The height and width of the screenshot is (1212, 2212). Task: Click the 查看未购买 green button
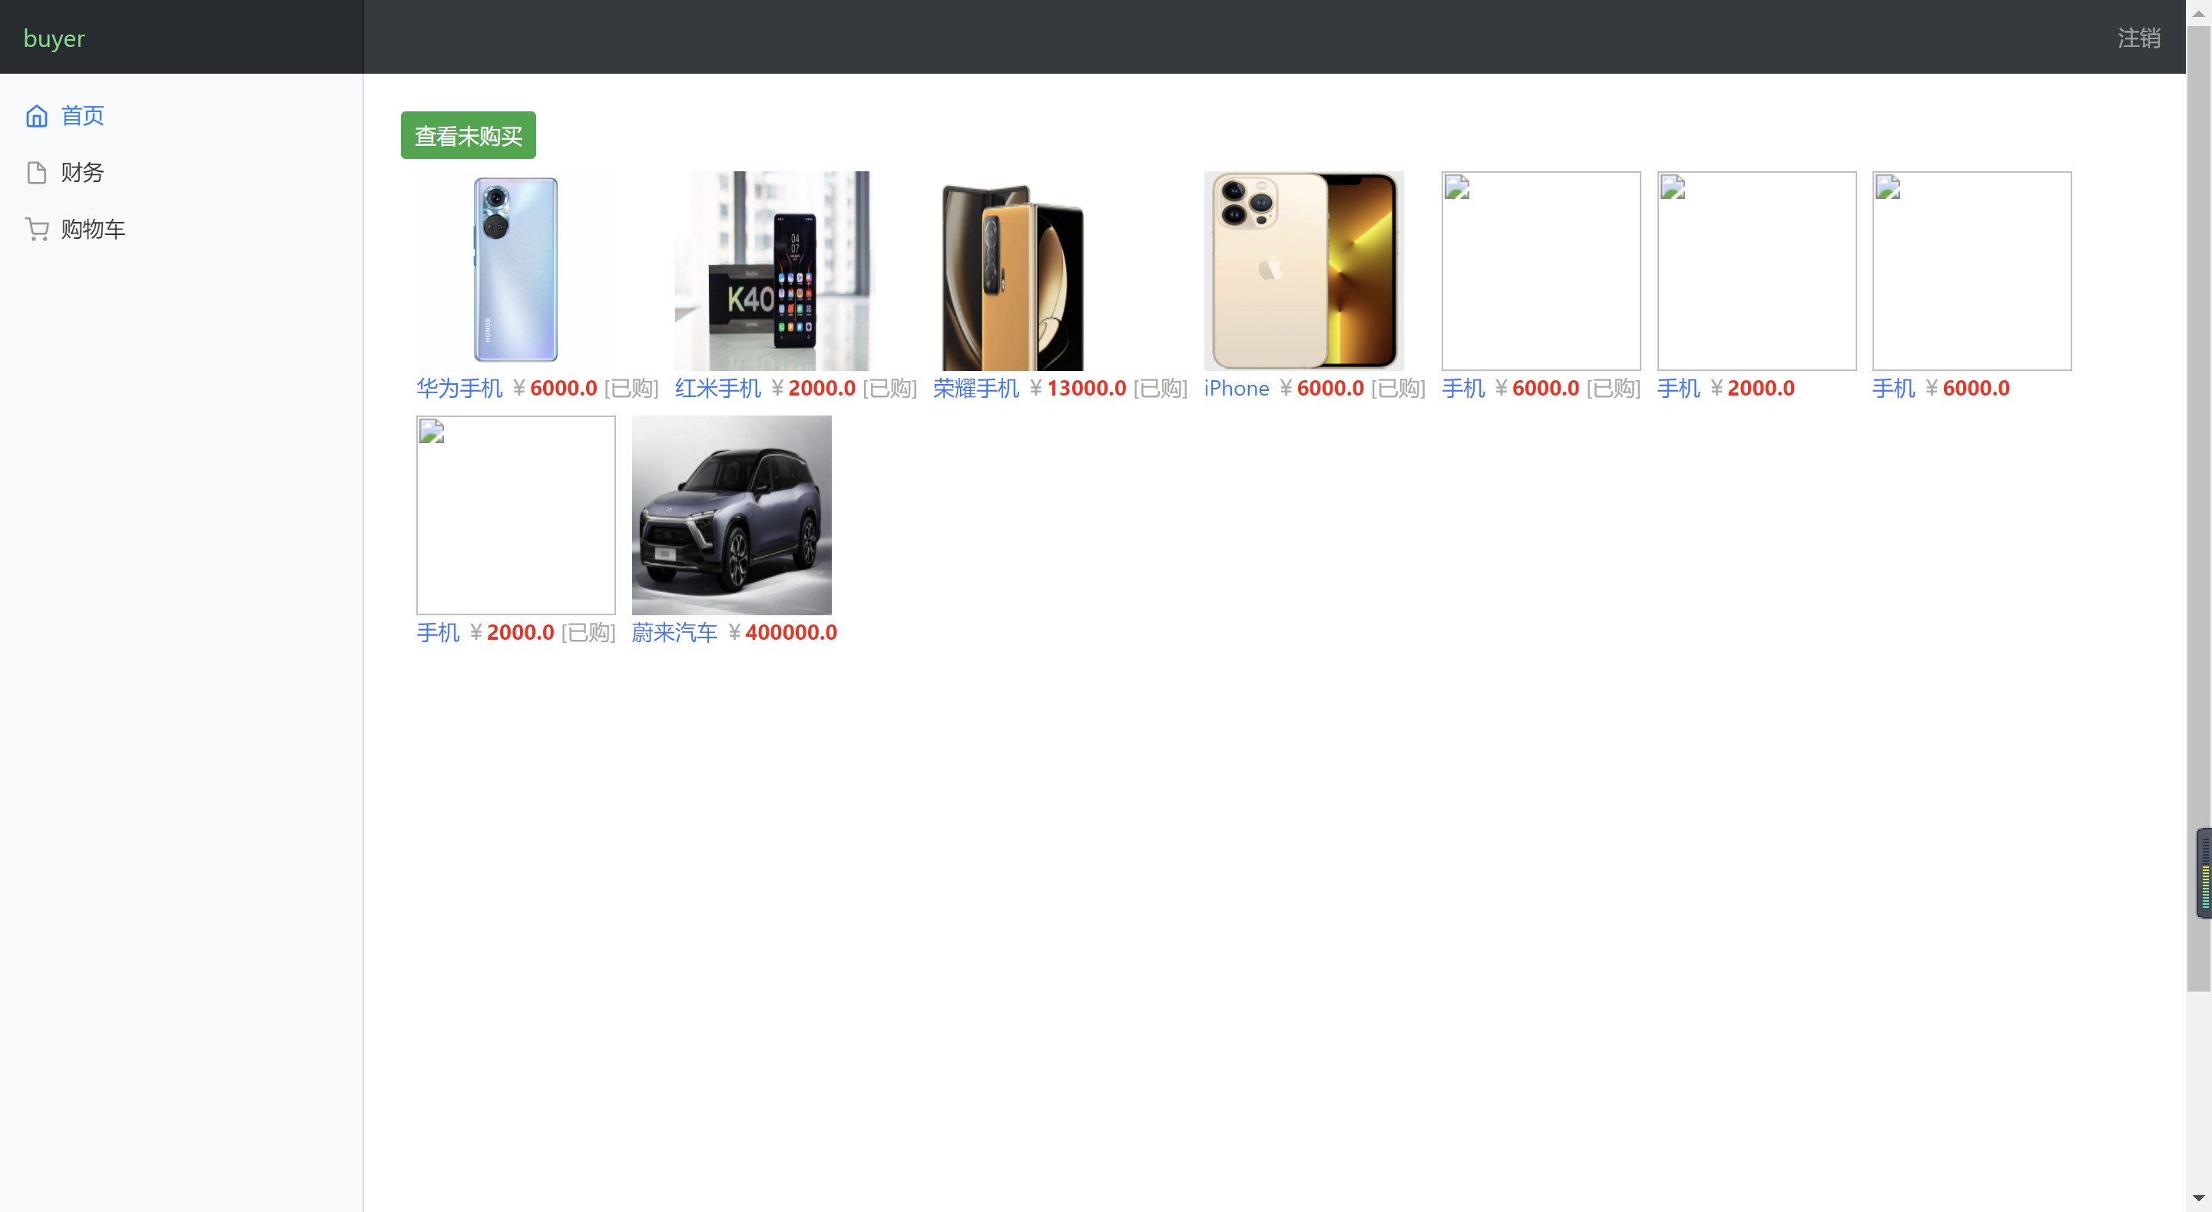click(x=467, y=135)
